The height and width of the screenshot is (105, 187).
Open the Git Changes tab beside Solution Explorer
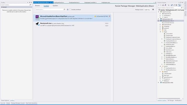click(171, 100)
